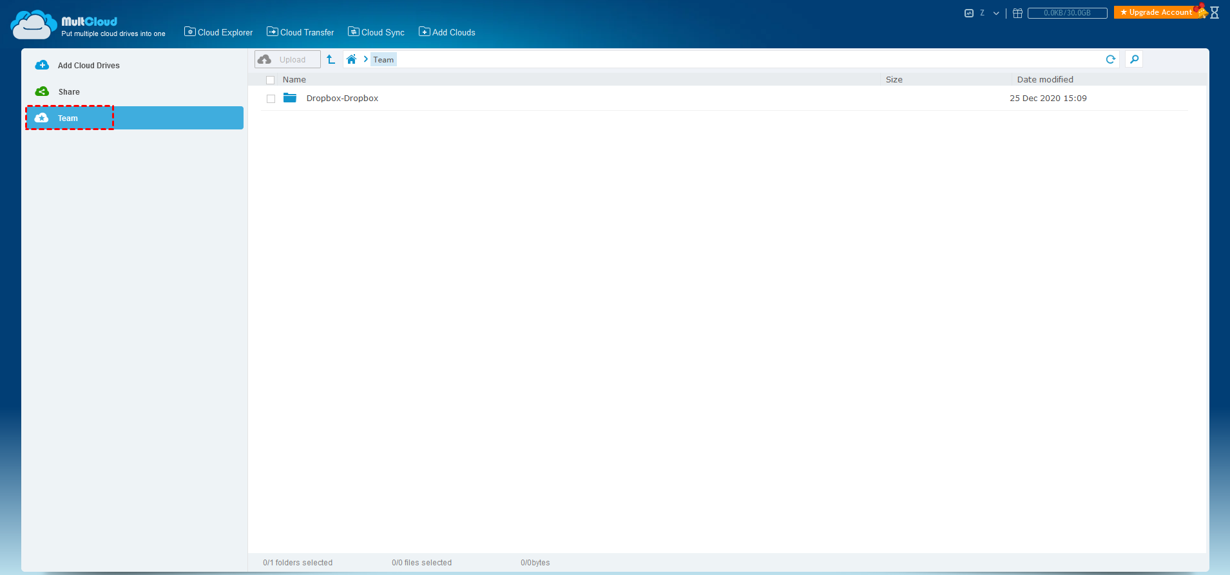Viewport: 1230px width, 575px height.
Task: Click the 0.0KB/30.0GB storage usage bar
Action: 1067,13
